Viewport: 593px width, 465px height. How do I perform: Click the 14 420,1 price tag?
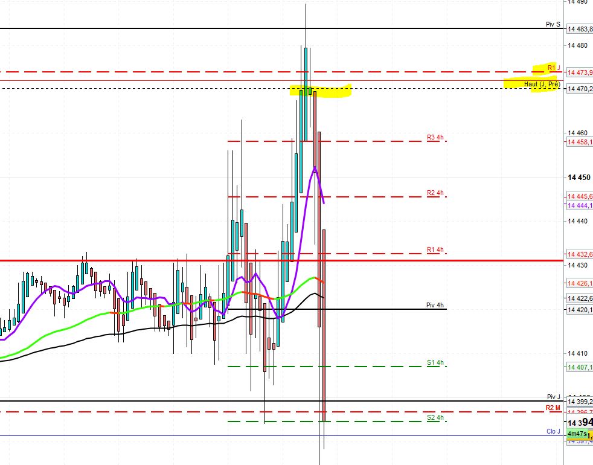pos(579,310)
